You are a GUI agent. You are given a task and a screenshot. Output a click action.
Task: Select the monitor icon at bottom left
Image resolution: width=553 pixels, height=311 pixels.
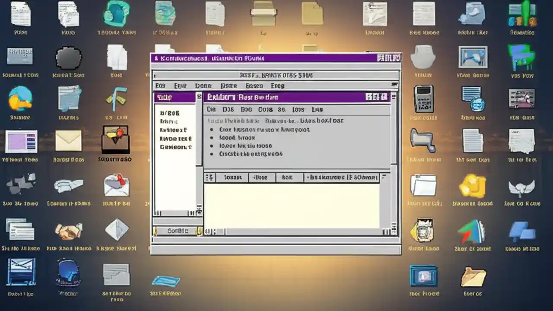[21, 273]
